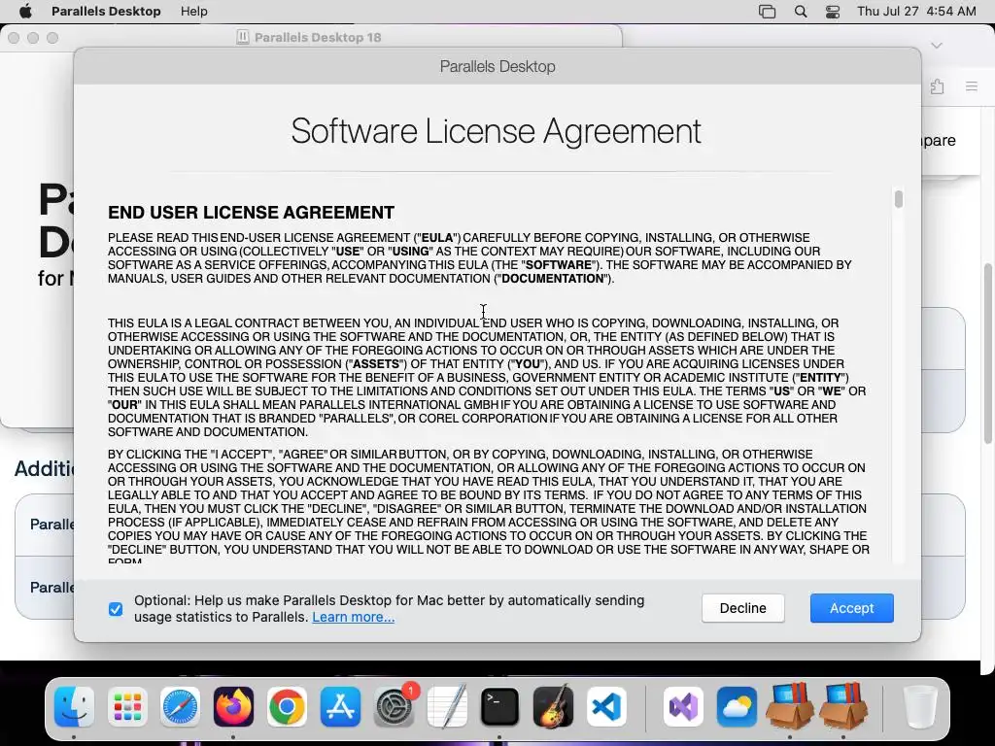Launch Safari from the Dock
The width and height of the screenshot is (995, 746).
click(180, 706)
